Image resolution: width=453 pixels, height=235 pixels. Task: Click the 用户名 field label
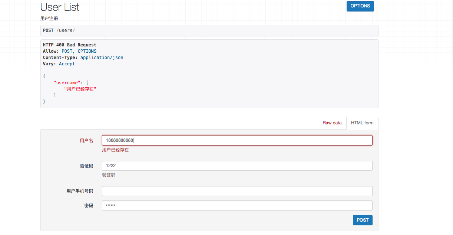[x=86, y=141]
